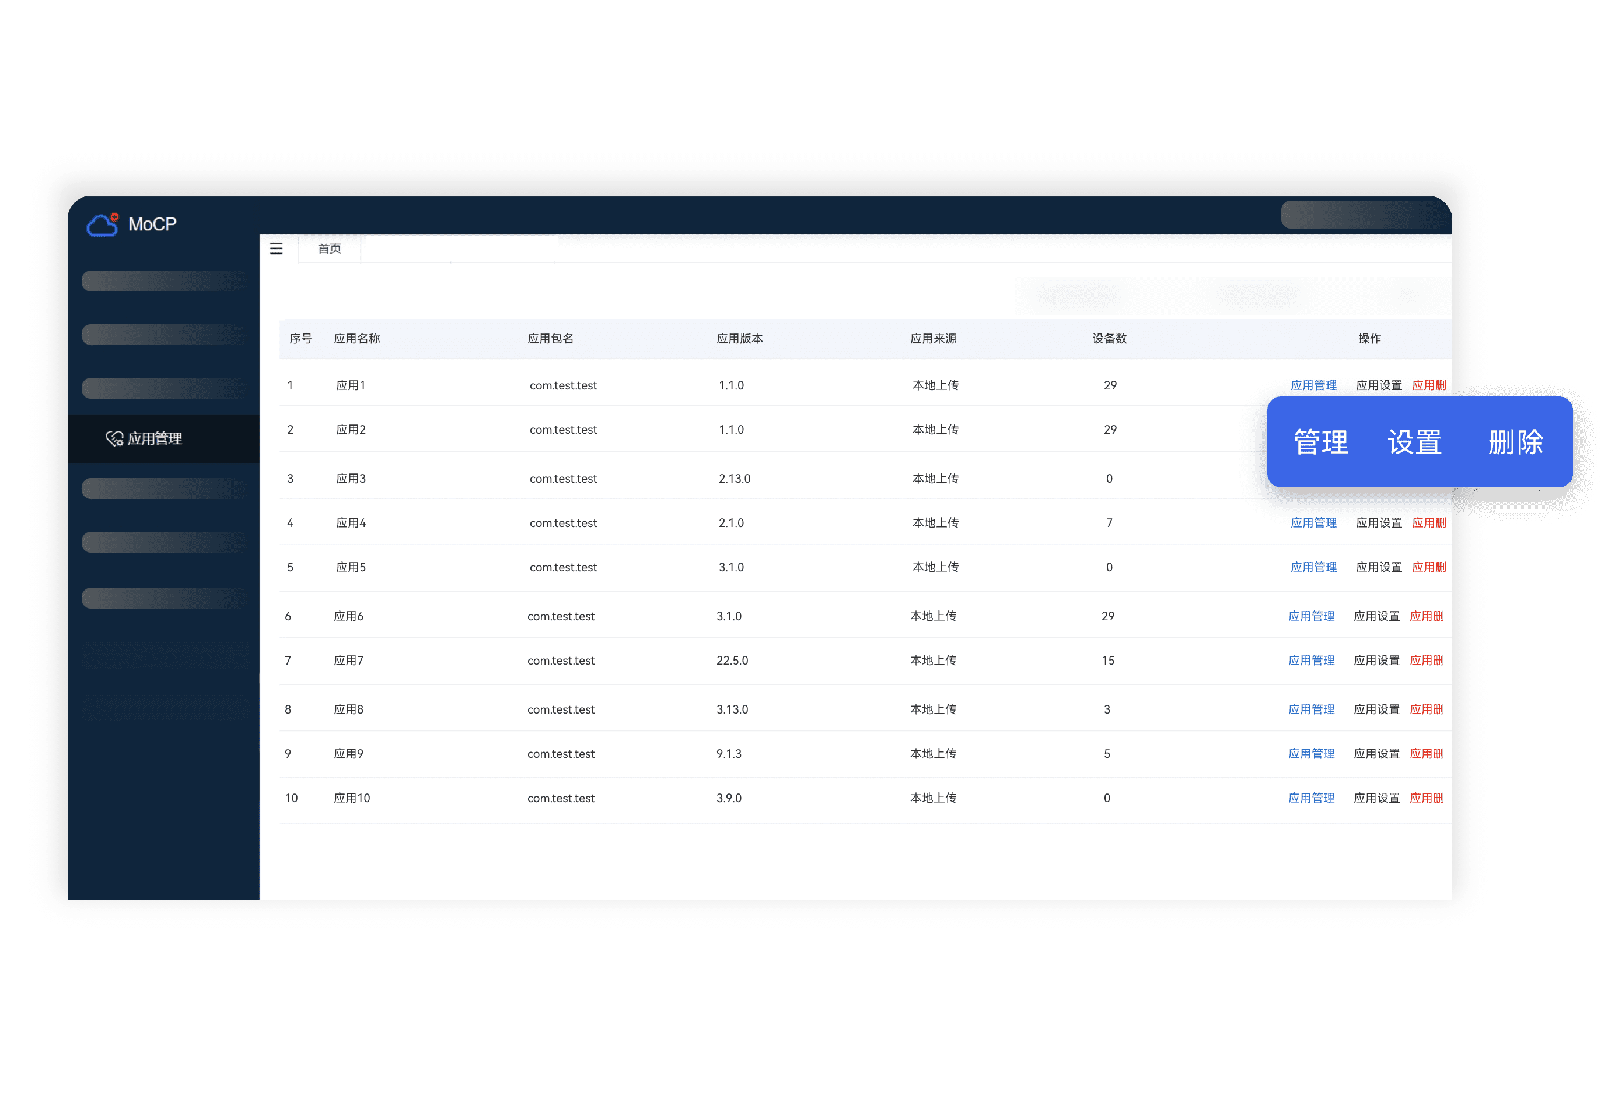Select 应用管理 in the left sidebar
This screenshot has width=1608, height=1096.
click(x=154, y=438)
